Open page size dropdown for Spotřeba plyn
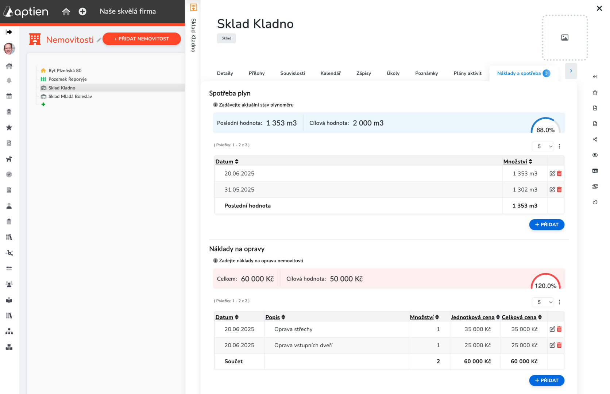Screen dimensions: 610x394 tap(543, 146)
